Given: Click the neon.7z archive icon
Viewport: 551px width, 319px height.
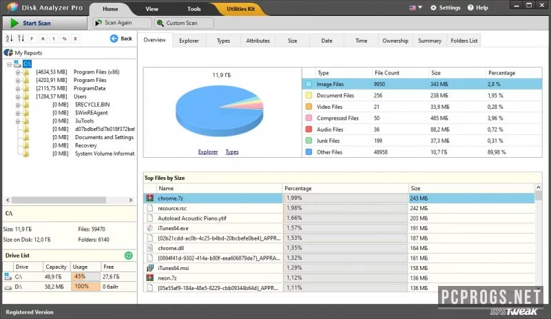Looking at the screenshot, I should click(150, 278).
